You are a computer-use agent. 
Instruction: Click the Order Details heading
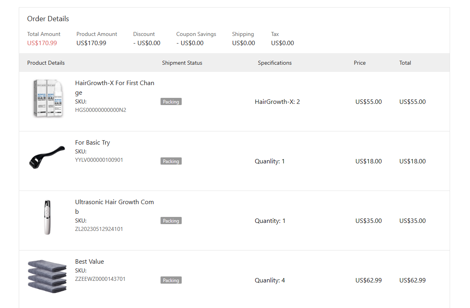coord(48,19)
